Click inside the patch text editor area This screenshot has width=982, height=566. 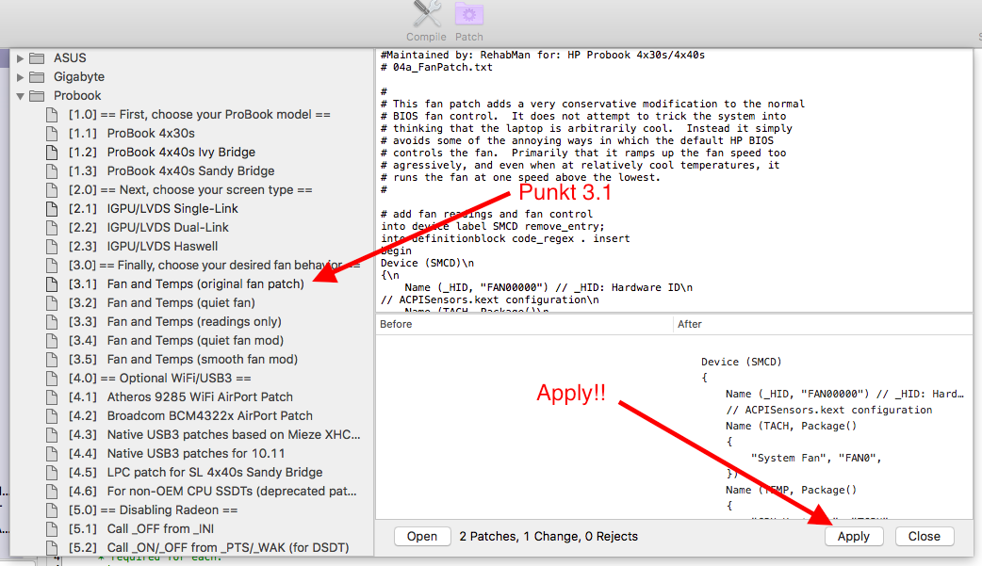pos(674,180)
